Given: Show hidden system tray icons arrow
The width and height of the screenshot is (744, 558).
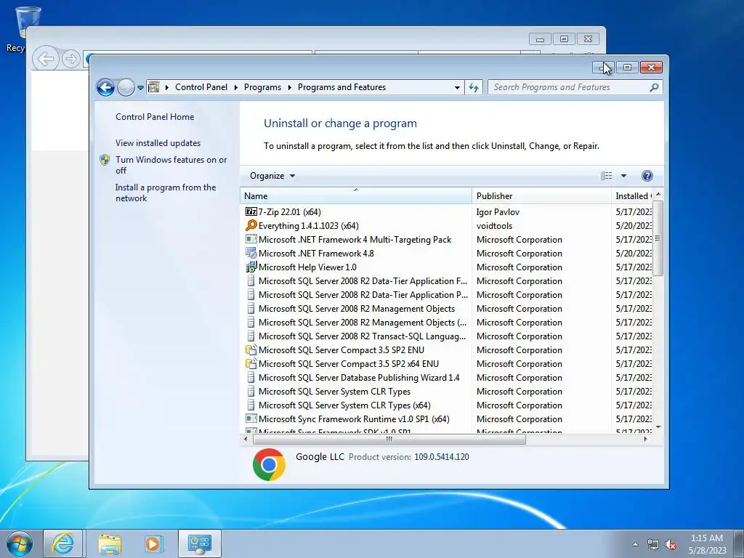Looking at the screenshot, I should tap(635, 544).
